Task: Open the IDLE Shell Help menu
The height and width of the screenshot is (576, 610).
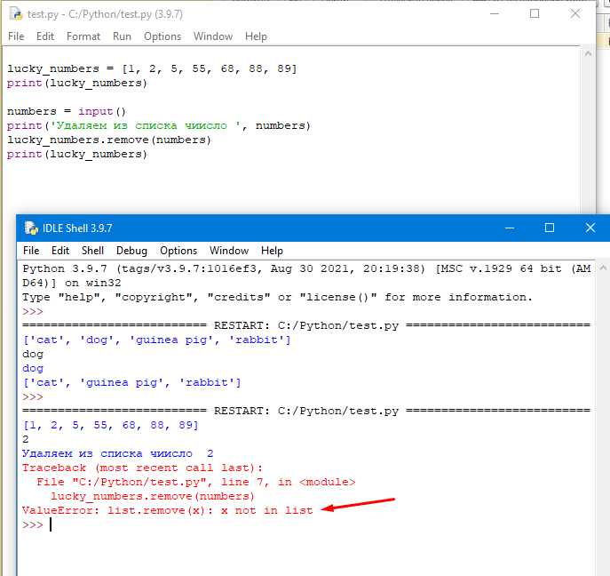Action: pos(272,251)
